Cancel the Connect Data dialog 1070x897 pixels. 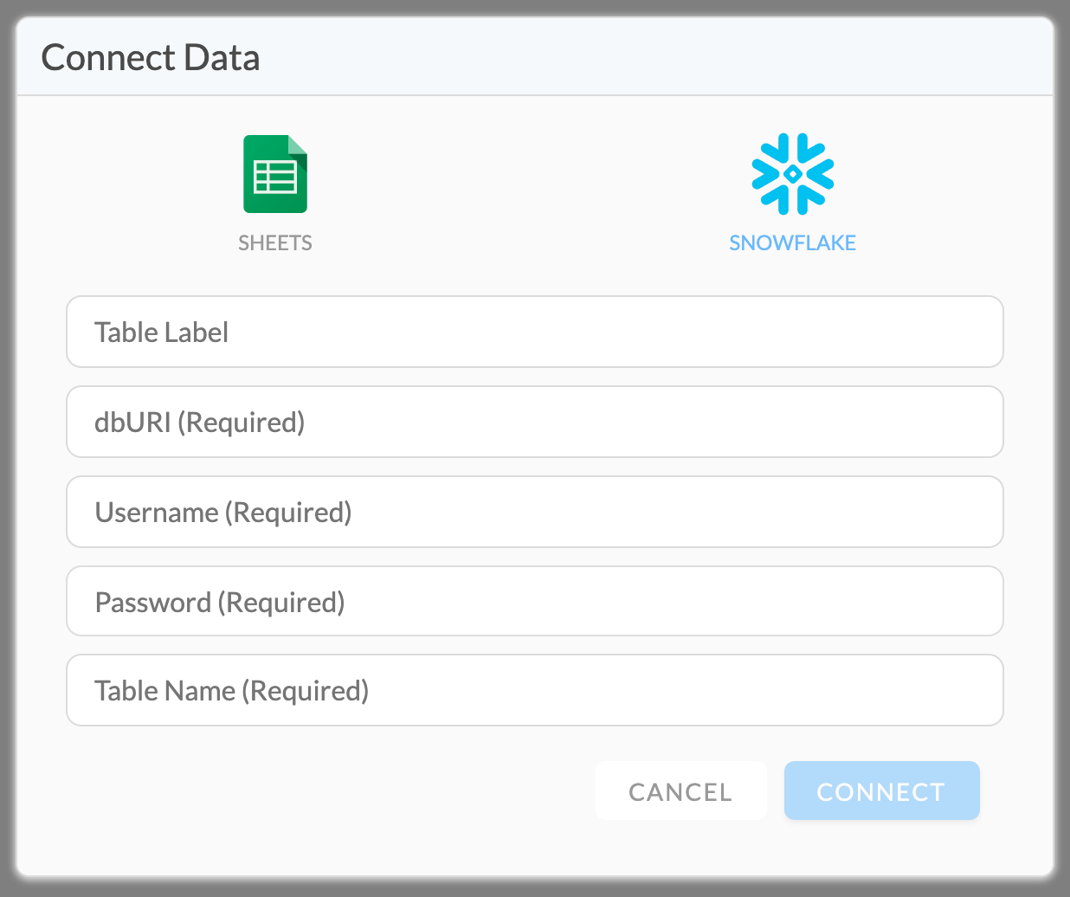tap(681, 791)
